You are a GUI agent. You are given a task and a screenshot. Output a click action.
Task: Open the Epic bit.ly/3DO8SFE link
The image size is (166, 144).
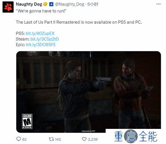pyautogui.click(x=41, y=45)
